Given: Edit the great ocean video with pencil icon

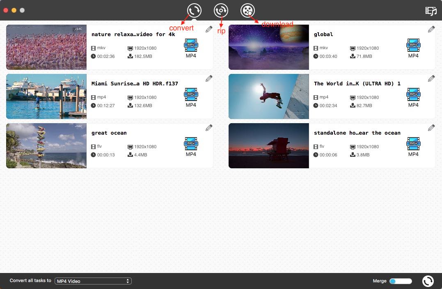Looking at the screenshot, I should [209, 128].
